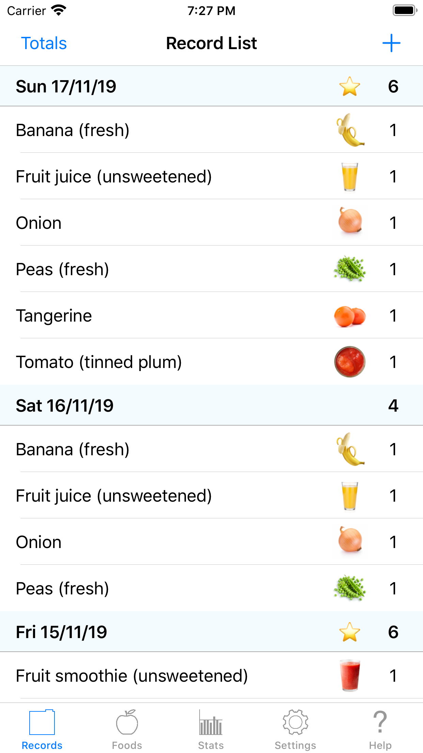Tap the star on Fri 15/11/19 header
Image resolution: width=423 pixels, height=753 pixels.
pyautogui.click(x=350, y=632)
